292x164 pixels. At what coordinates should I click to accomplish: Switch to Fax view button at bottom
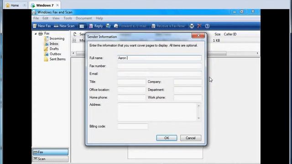point(50,152)
